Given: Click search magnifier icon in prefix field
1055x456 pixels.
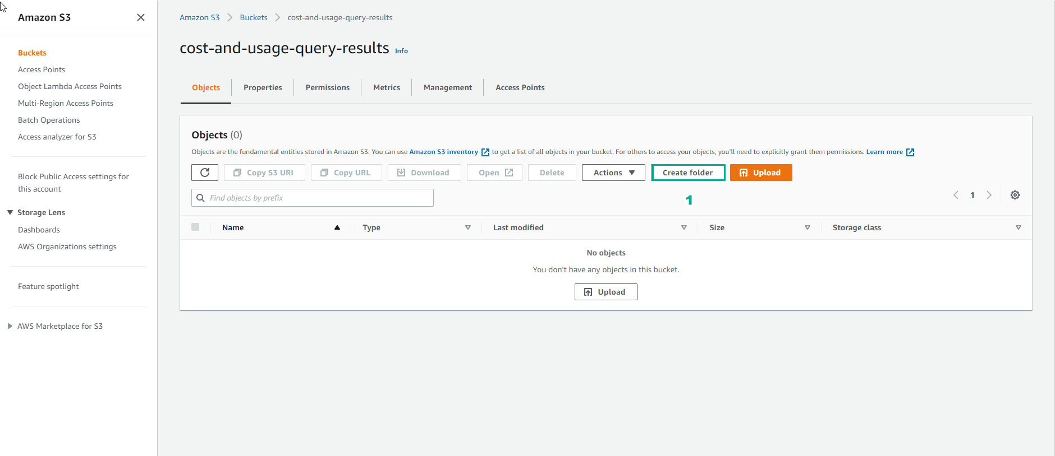Looking at the screenshot, I should 200,198.
